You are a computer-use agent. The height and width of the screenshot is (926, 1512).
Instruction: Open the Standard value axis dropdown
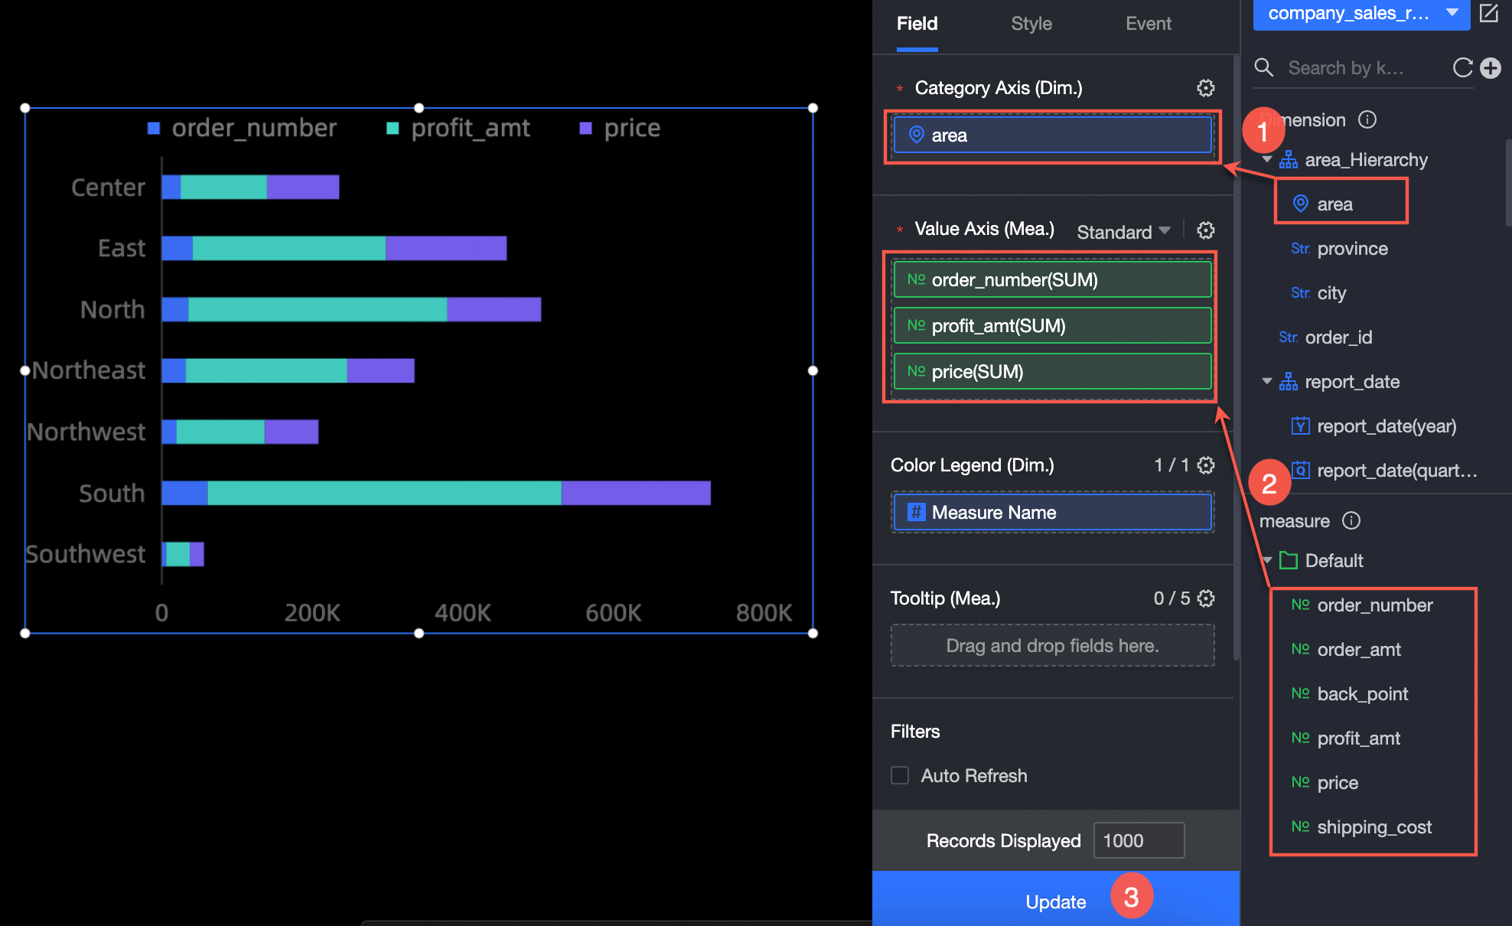(1123, 232)
